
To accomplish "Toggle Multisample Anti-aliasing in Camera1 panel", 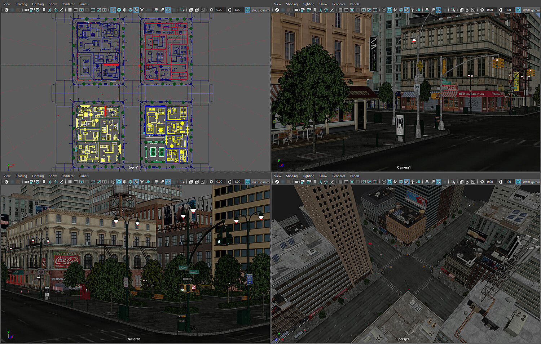I will pyautogui.click(x=438, y=10).
